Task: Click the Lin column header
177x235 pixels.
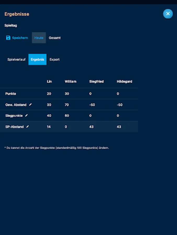Action: (x=49, y=81)
